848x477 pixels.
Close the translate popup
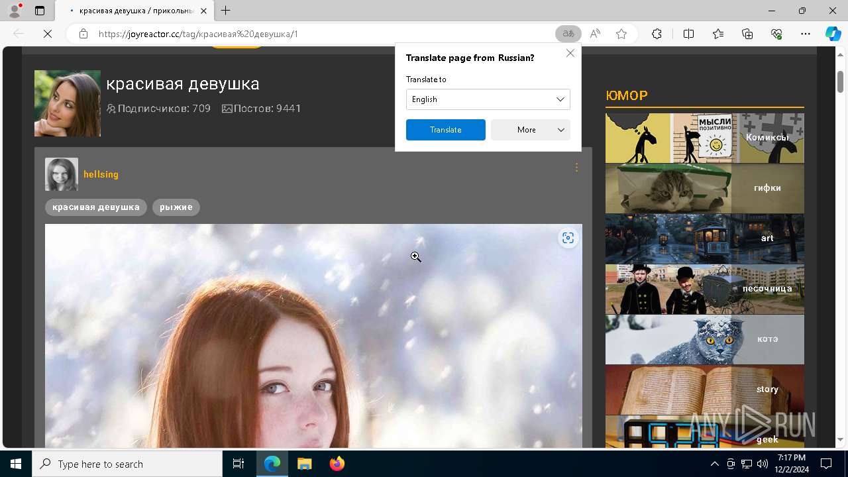[x=570, y=53]
